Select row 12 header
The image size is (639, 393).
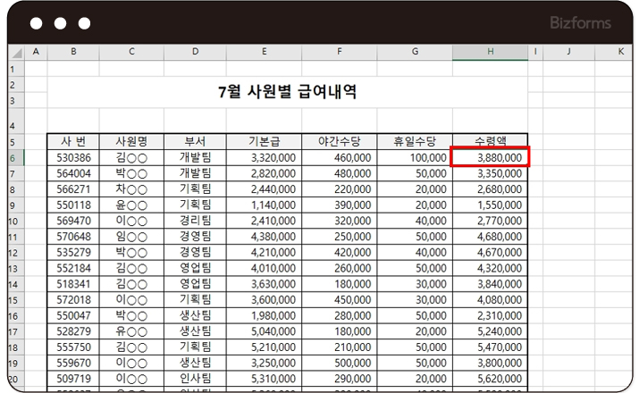pos(13,252)
